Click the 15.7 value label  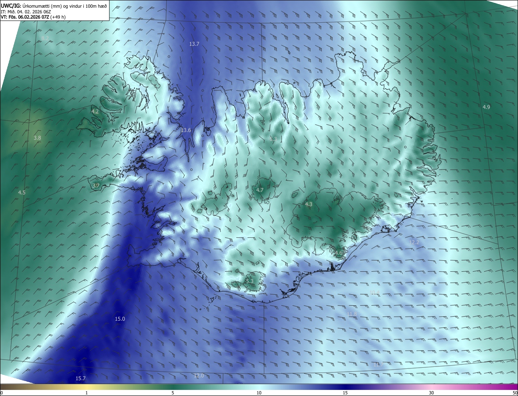[81, 379]
